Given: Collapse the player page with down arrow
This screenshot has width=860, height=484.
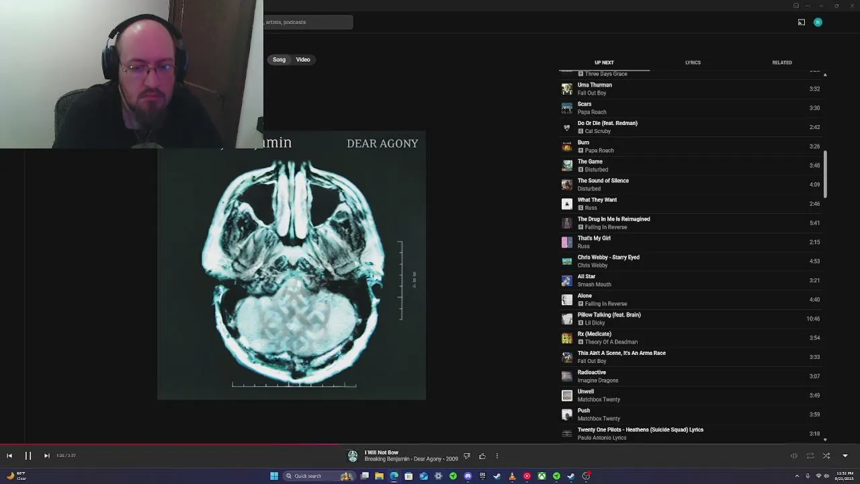Looking at the screenshot, I should coord(845,456).
